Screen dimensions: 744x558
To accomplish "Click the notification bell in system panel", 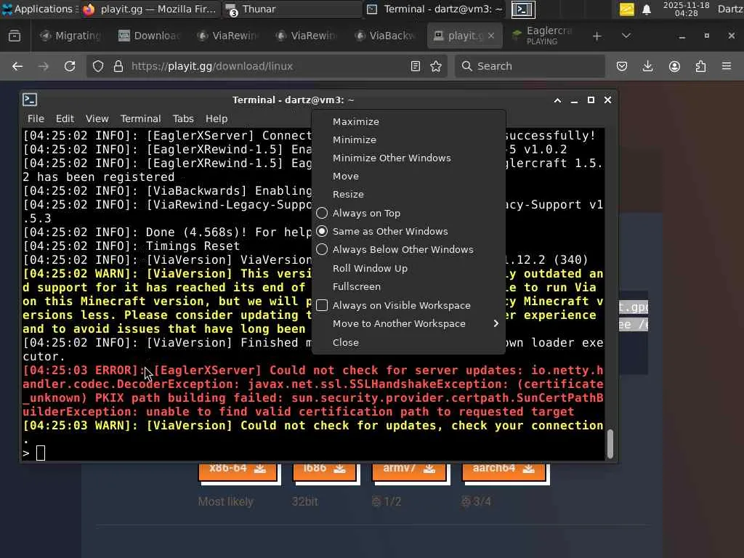I will pos(646,9).
